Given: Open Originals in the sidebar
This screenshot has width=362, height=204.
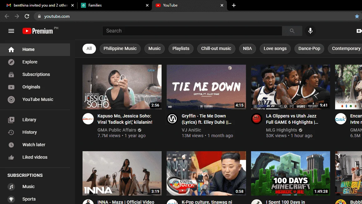Looking at the screenshot, I should click(x=35, y=87).
